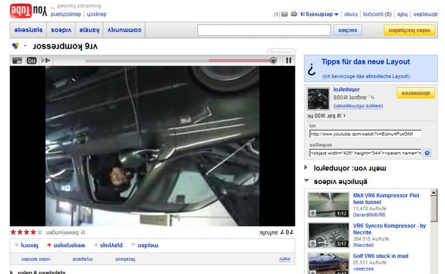
Task: Add Piet hein tunnel video to quicklist via plus icon
Action: (313, 213)
